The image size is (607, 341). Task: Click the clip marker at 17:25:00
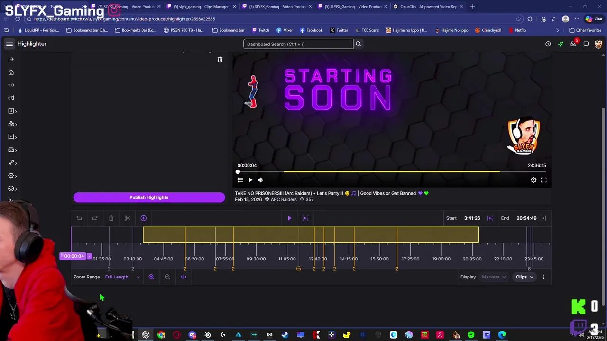click(397, 269)
